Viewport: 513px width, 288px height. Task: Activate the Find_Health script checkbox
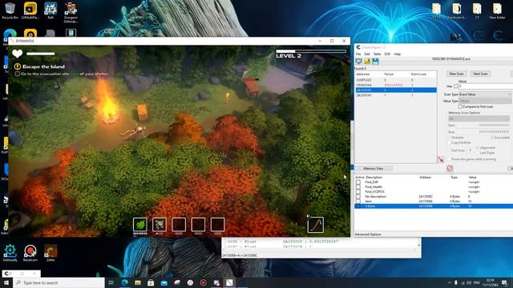coord(358,187)
